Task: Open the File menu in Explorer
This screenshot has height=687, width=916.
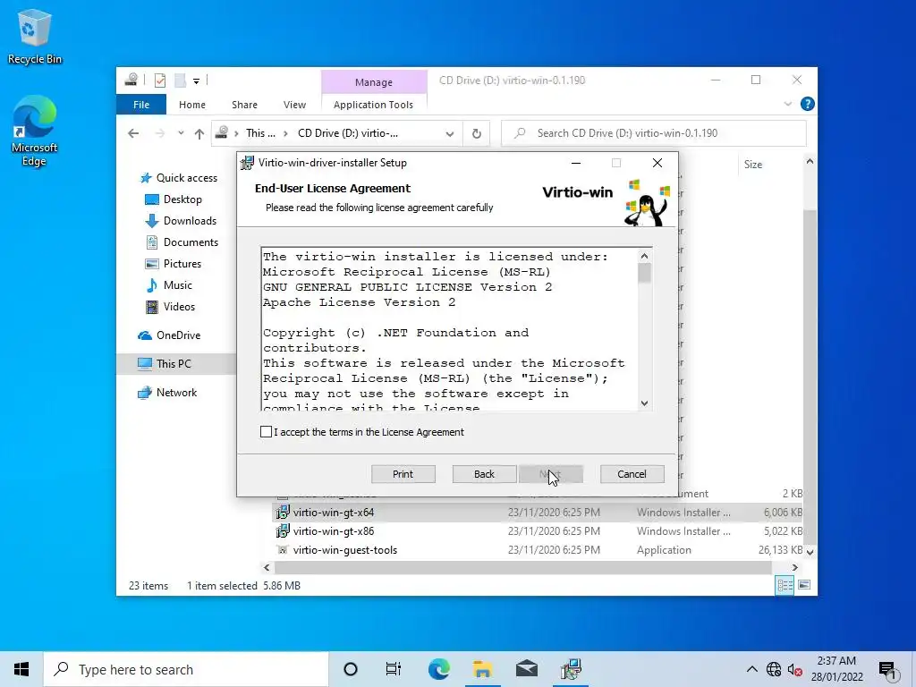Action: point(141,105)
